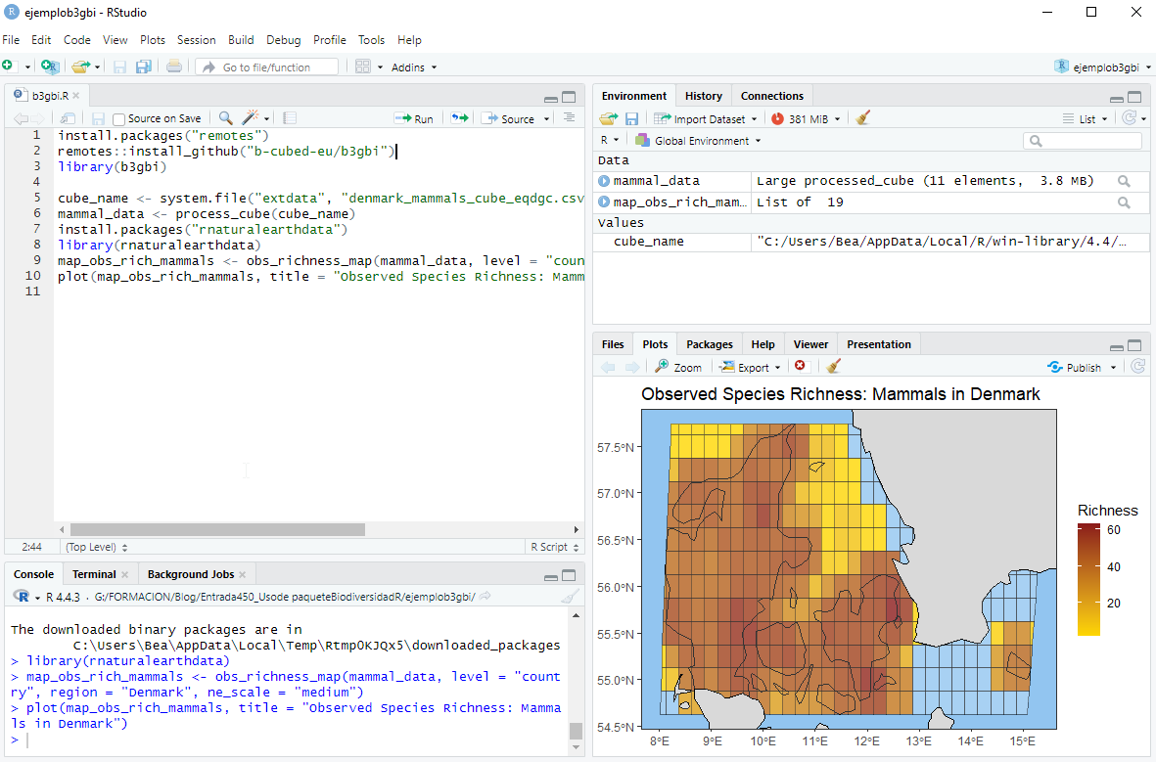The height and width of the screenshot is (762, 1156).
Task: Open the Global Environment dropdown
Action: point(701,141)
